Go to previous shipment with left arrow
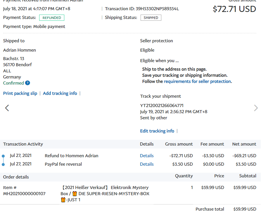Viewport: 261px width, 215px height. tap(7, 108)
